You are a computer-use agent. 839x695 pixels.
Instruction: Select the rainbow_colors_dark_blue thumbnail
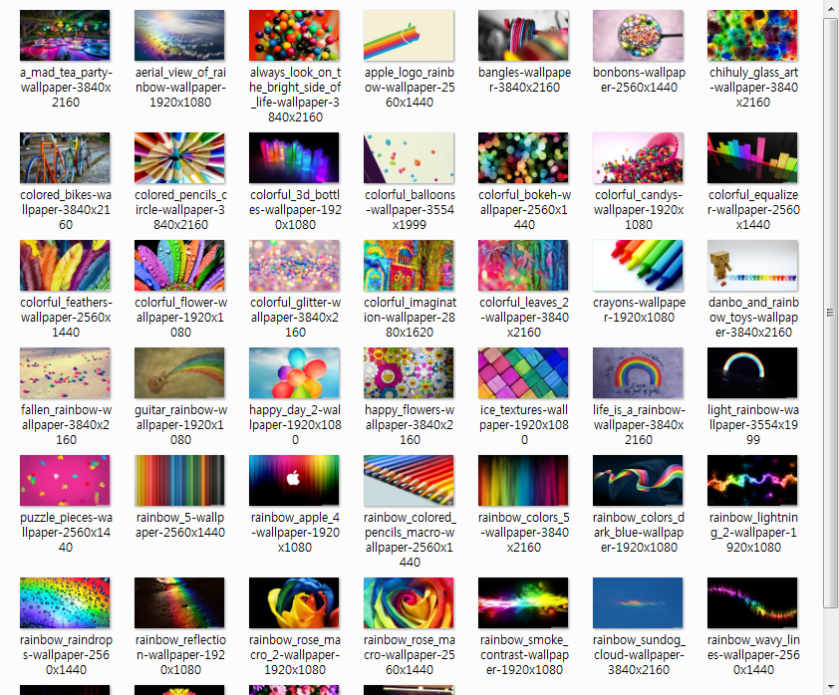(638, 480)
